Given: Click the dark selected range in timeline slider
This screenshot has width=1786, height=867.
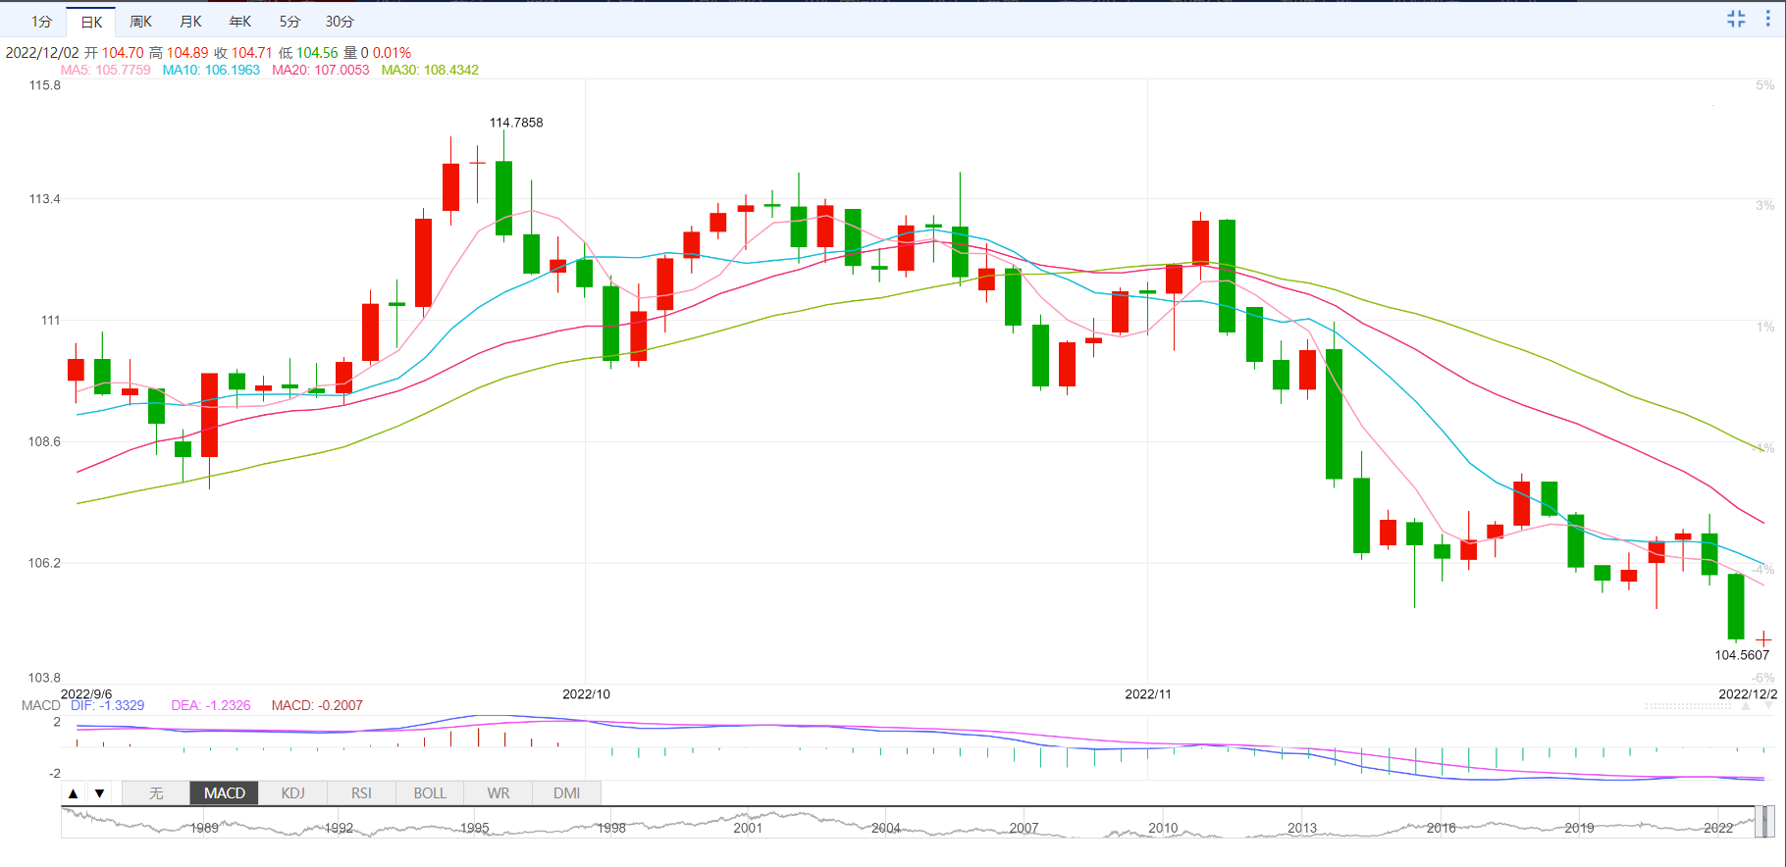Looking at the screenshot, I should pyautogui.click(x=1764, y=822).
